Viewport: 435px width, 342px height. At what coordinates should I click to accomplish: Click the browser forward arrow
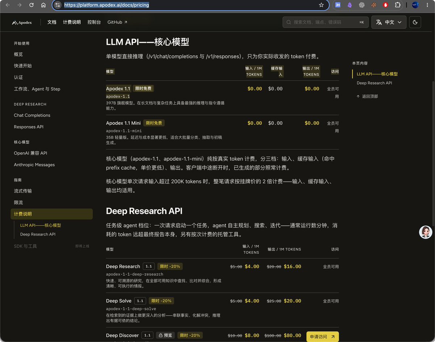click(x=20, y=5)
